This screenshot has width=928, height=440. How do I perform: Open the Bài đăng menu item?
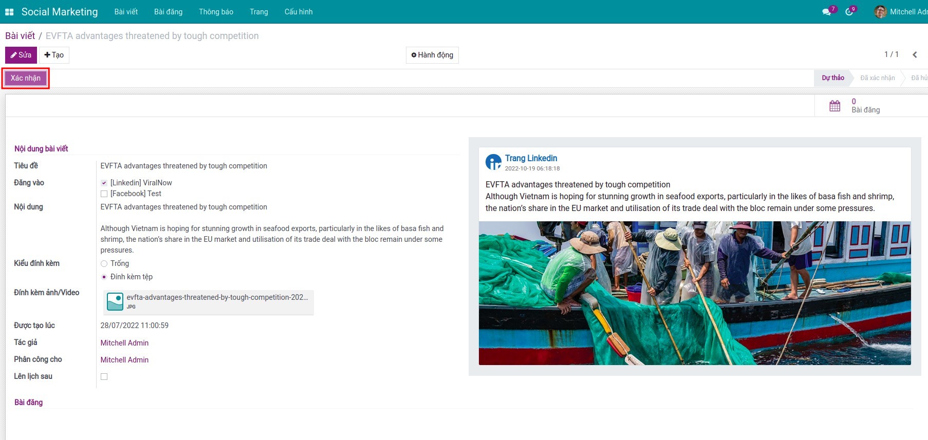click(x=168, y=12)
